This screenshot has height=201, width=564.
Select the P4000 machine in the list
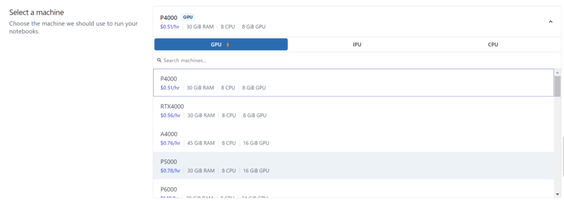[354, 83]
